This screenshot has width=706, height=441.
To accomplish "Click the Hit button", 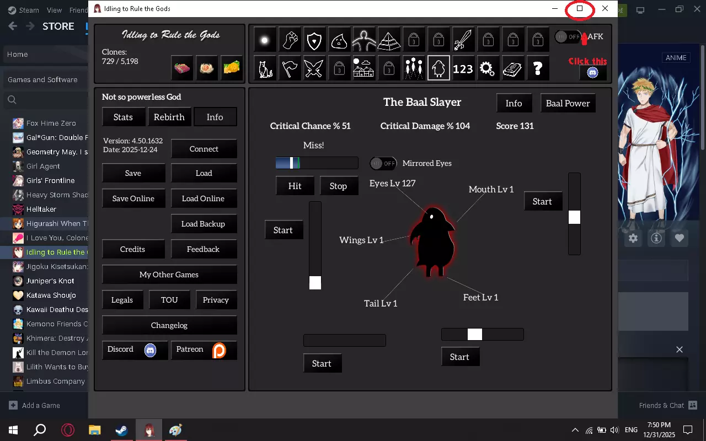I will 295,186.
